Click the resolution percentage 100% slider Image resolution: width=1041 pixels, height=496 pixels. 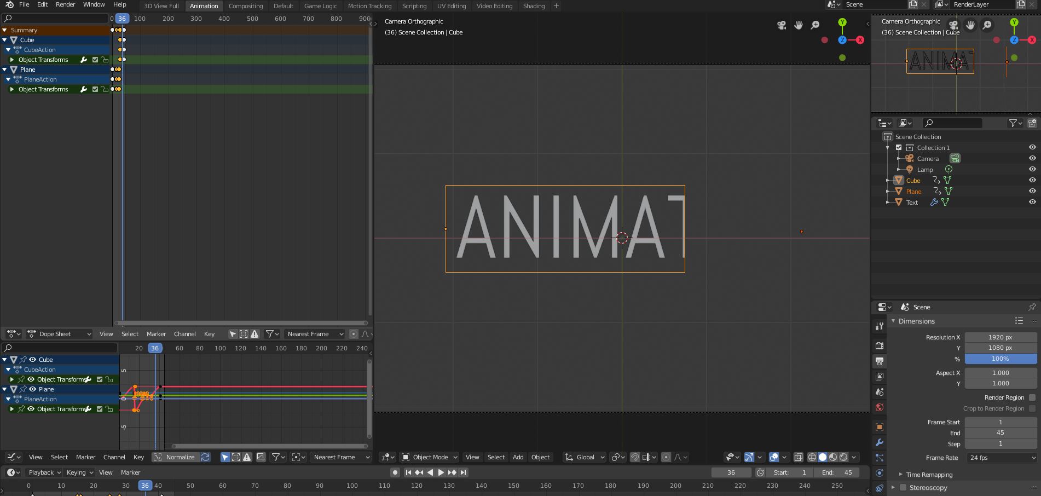(x=1000, y=359)
